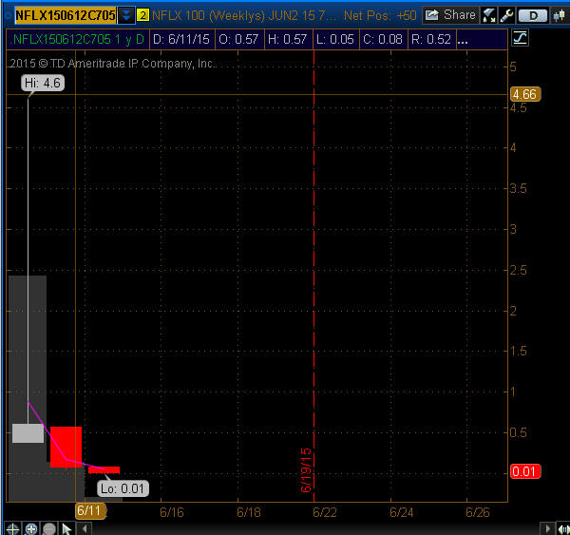Click the 6/11 highlighted date label
Image resolution: width=570 pixels, height=535 pixels.
pyautogui.click(x=89, y=510)
